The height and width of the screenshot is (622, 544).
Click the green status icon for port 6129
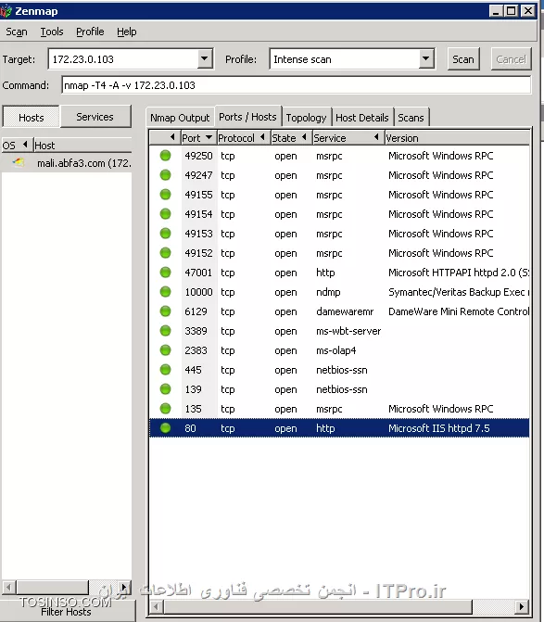pos(165,311)
